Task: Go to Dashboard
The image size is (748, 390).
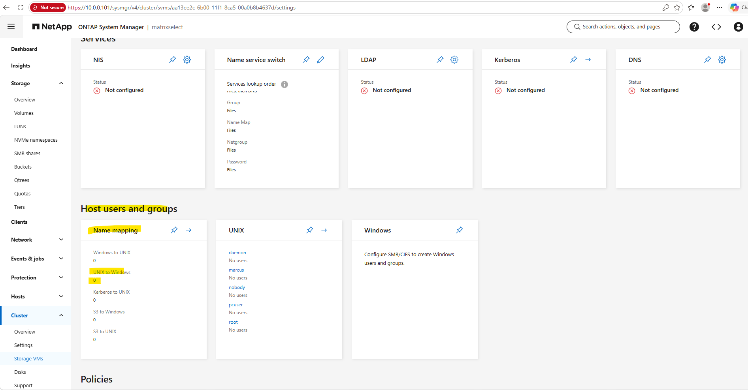Action: coord(24,49)
